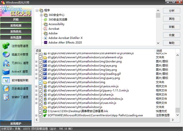183x131 pixels.
Task: Click the 其他 button
Action: [172, 19]
